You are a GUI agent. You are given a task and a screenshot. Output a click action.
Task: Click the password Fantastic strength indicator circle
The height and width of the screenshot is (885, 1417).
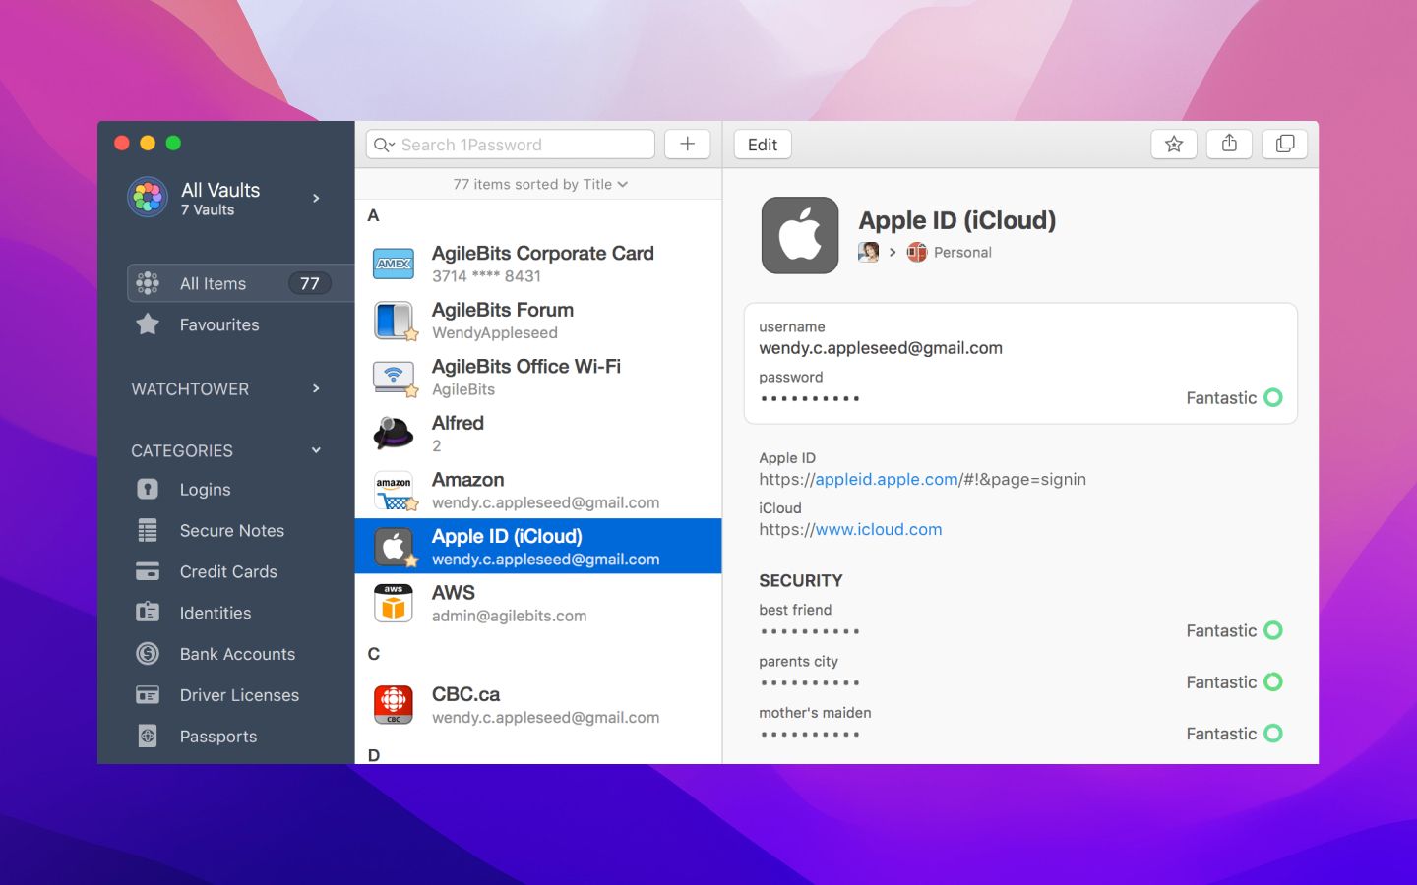tap(1273, 397)
